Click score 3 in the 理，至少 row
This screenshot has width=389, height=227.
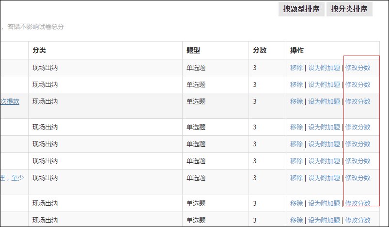pyautogui.click(x=254, y=178)
